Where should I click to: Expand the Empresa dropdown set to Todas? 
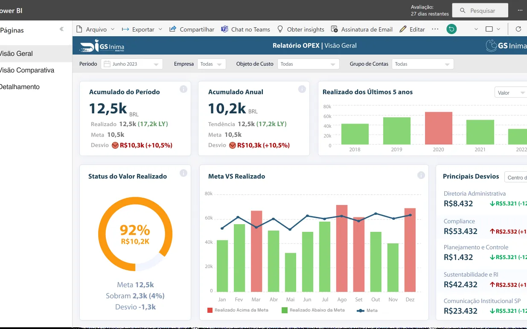pos(212,64)
